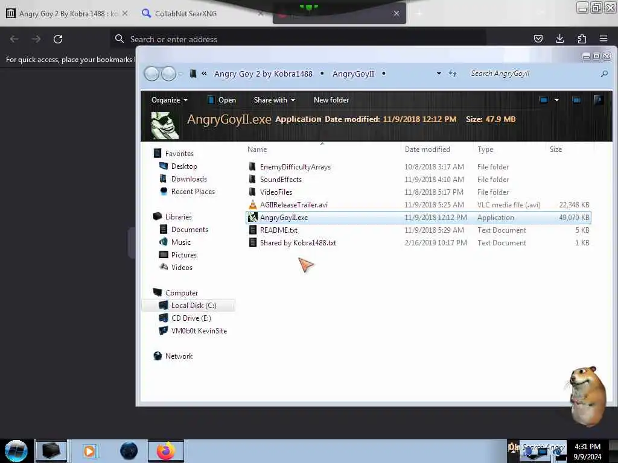Go forward in Firefox navigation
618x463 pixels.
pyautogui.click(x=36, y=39)
